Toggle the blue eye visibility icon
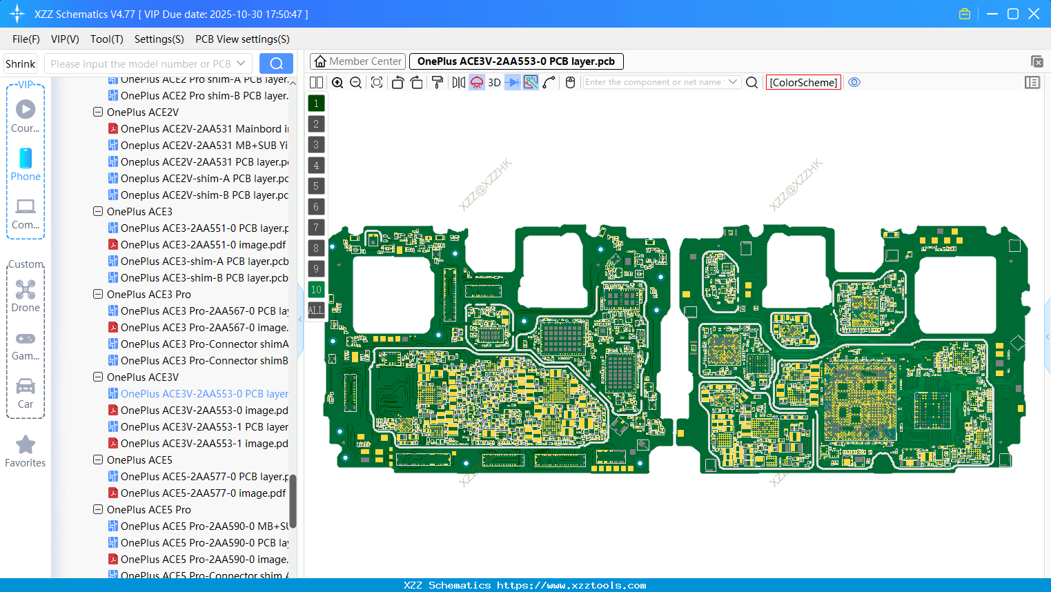Viewport: 1051px width, 592px height. tap(854, 82)
